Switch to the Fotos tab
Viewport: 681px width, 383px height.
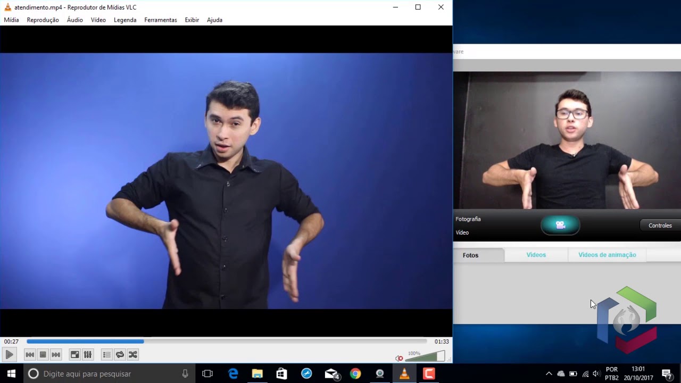point(478,255)
